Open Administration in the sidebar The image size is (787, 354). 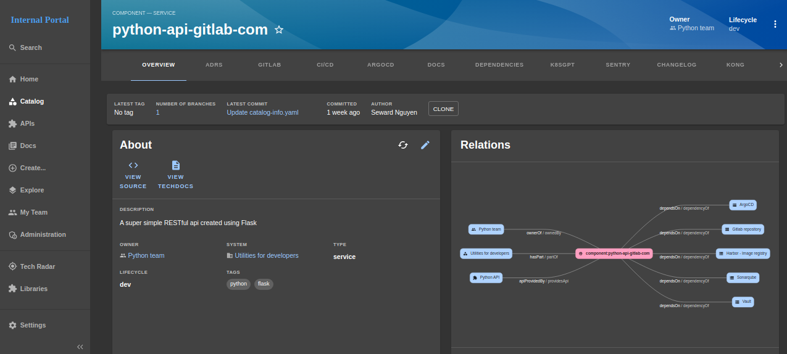point(43,234)
